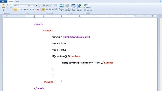Click the left indent marker on ruler
The width and height of the screenshot is (162, 91).
point(34,16)
